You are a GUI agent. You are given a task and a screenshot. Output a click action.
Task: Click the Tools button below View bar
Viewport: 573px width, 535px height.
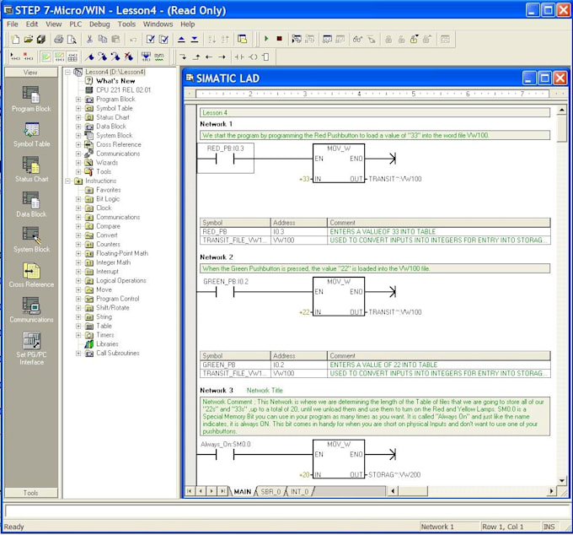click(x=30, y=493)
